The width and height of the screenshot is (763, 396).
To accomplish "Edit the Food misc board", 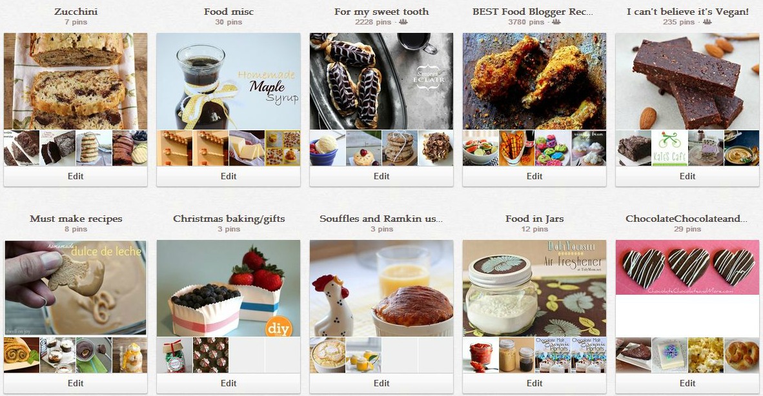I will [x=229, y=176].
